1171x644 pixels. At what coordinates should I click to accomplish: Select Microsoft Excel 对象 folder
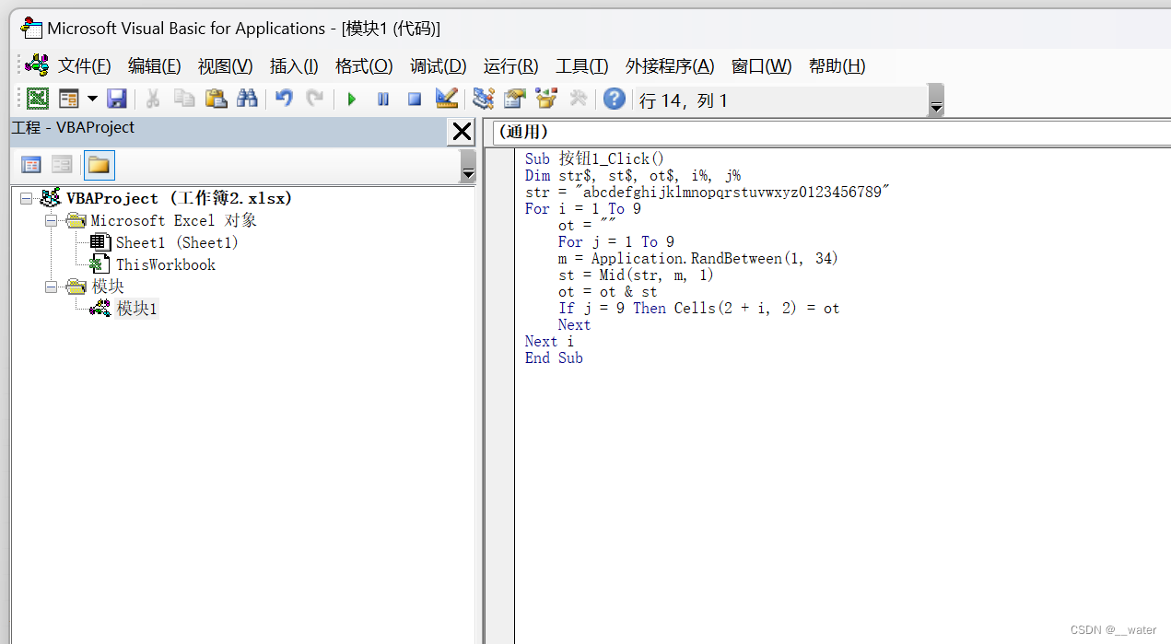(x=173, y=220)
